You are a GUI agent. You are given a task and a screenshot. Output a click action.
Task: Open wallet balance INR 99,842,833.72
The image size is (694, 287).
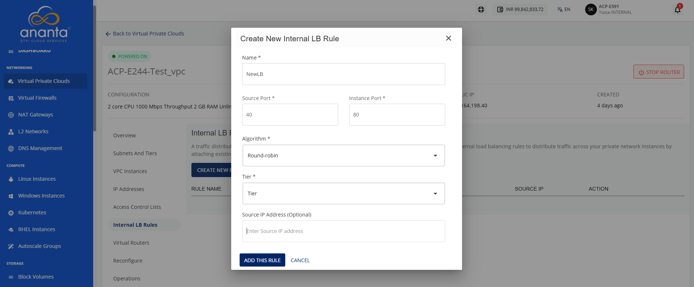pos(520,9)
